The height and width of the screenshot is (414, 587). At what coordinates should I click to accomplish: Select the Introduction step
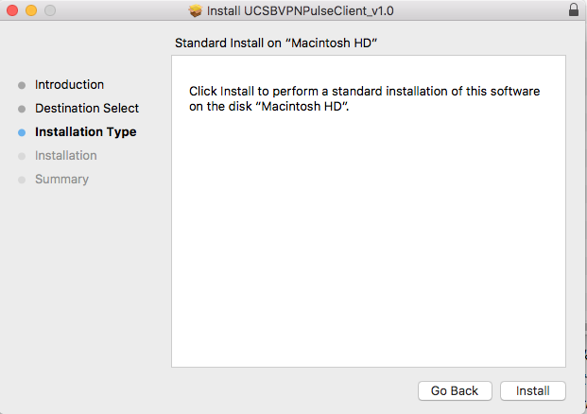click(69, 85)
